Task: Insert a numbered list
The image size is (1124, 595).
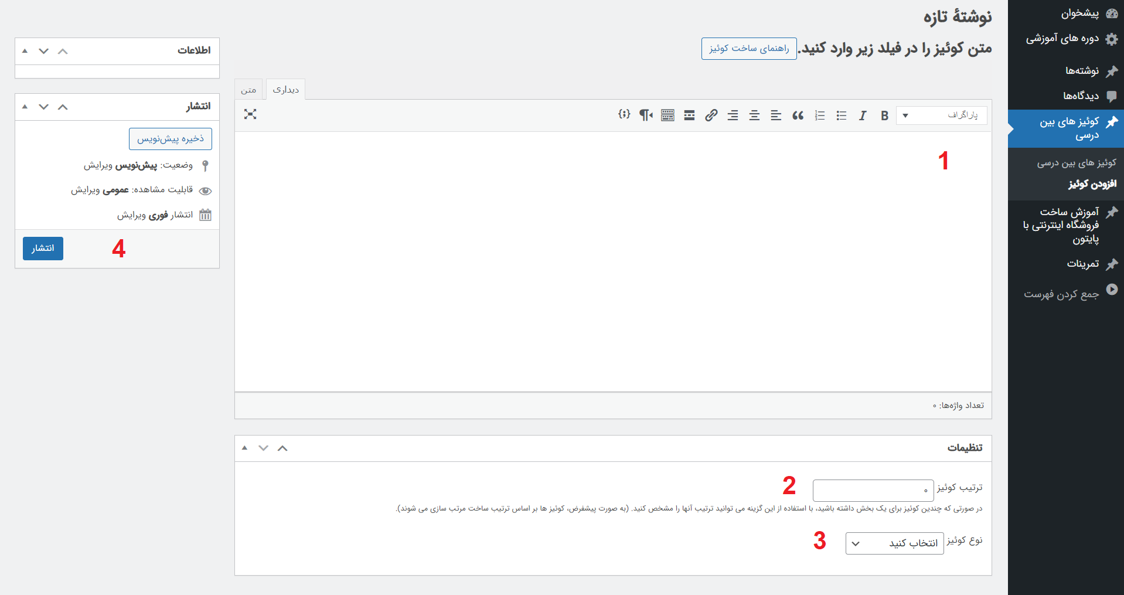Action: [820, 115]
